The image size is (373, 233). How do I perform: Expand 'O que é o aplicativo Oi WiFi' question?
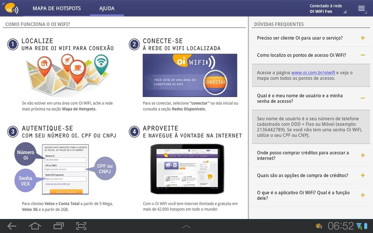click(311, 195)
